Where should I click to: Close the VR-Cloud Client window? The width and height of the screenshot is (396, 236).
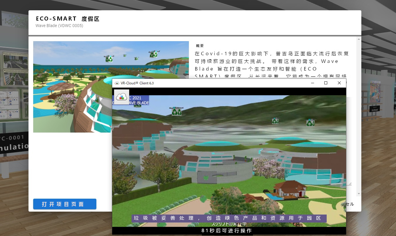tap(339, 83)
